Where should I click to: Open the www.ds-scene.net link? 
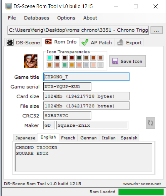pos(142,184)
